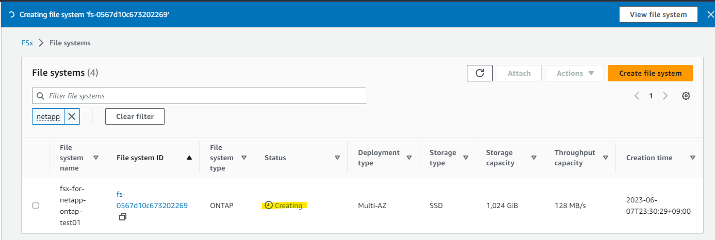The image size is (715, 240).
Task: Remove the netapp filter tag
Action: [72, 116]
